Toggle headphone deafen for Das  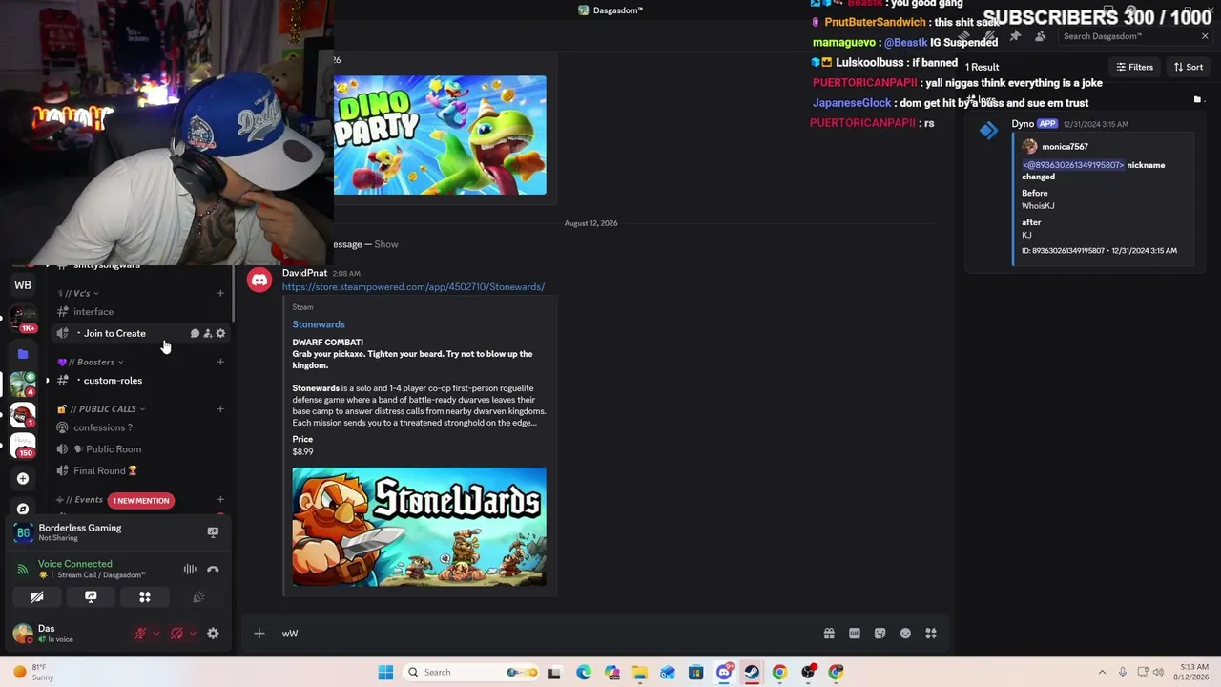[176, 633]
